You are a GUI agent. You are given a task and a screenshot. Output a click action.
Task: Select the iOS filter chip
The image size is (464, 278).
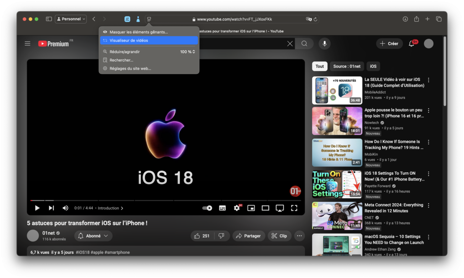[x=373, y=66]
